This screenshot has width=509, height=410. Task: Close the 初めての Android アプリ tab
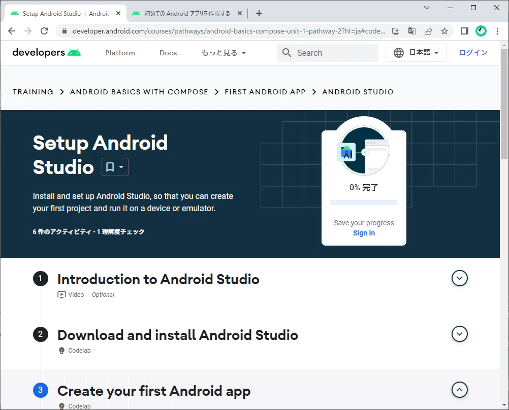click(x=240, y=13)
